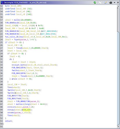Screen dimensions: 120x129
Task: Click fwrite on line 42
Action: pyautogui.click(x=11, y=90)
